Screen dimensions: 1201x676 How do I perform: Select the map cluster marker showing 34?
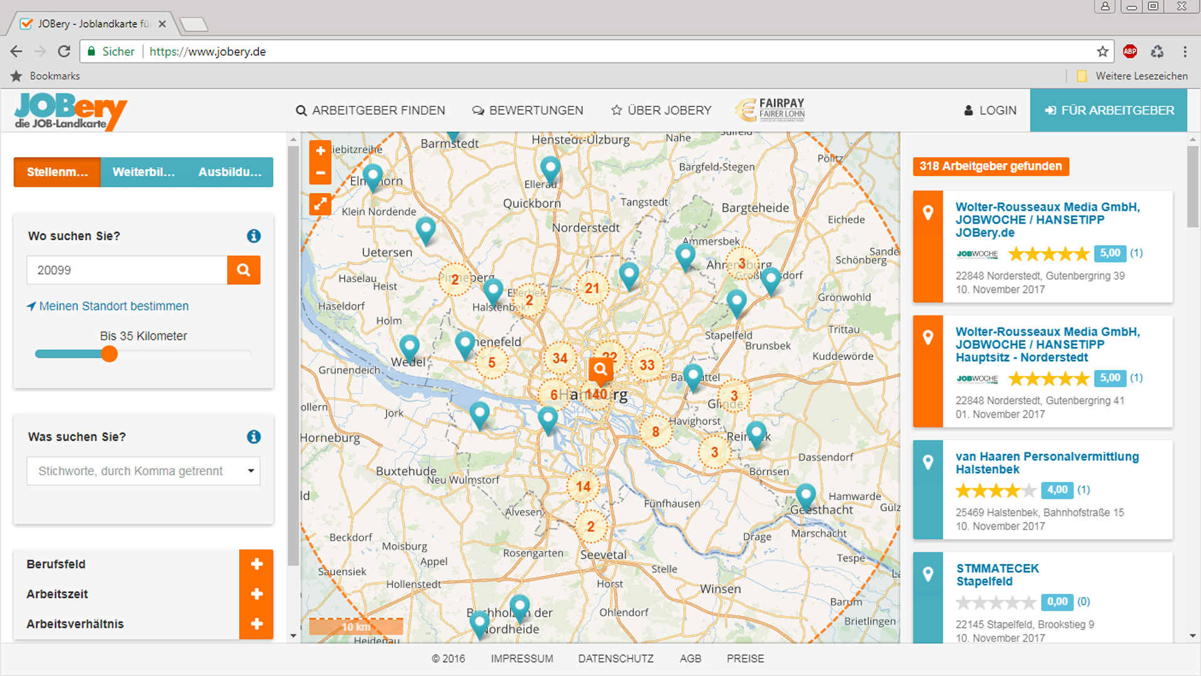[x=560, y=358]
